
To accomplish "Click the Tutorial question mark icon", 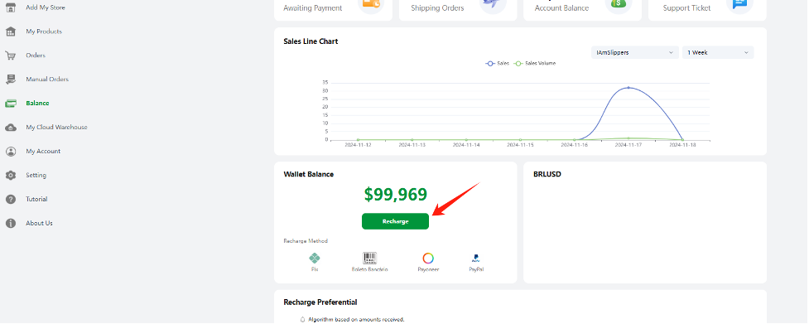I will click(x=10, y=199).
